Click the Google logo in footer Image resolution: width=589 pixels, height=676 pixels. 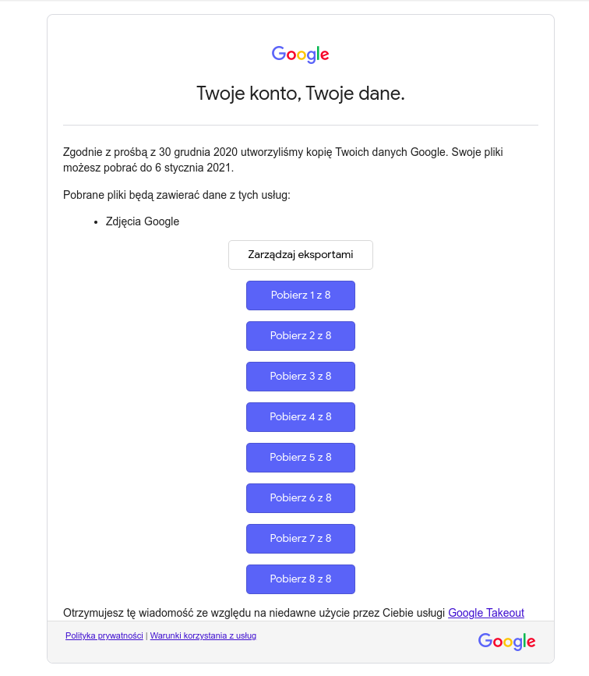506,641
